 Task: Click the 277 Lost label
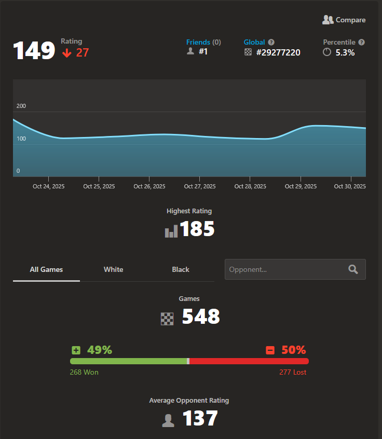pyautogui.click(x=293, y=373)
